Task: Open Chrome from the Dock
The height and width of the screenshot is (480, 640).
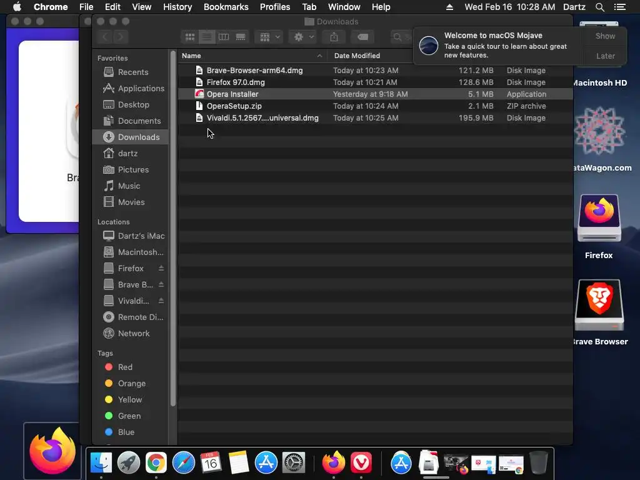Action: [156, 463]
